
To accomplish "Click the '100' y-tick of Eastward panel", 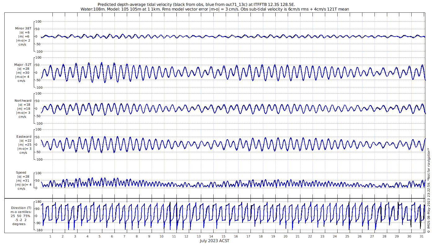I will coord(38,129).
